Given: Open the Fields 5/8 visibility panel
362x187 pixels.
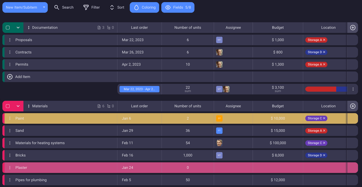Looking at the screenshot, I should click(178, 7).
